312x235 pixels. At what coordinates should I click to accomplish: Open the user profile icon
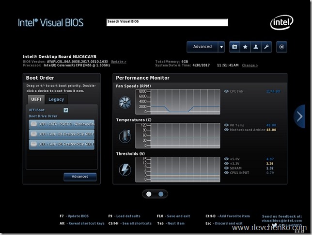coord(256,47)
